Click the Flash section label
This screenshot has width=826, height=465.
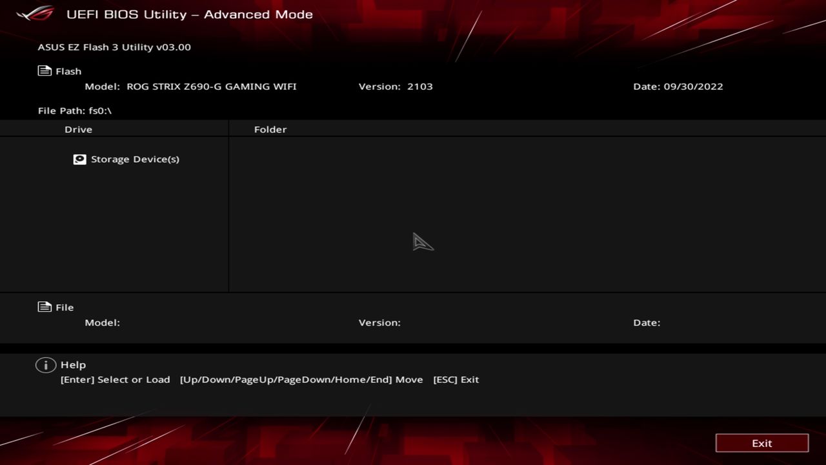tap(68, 71)
